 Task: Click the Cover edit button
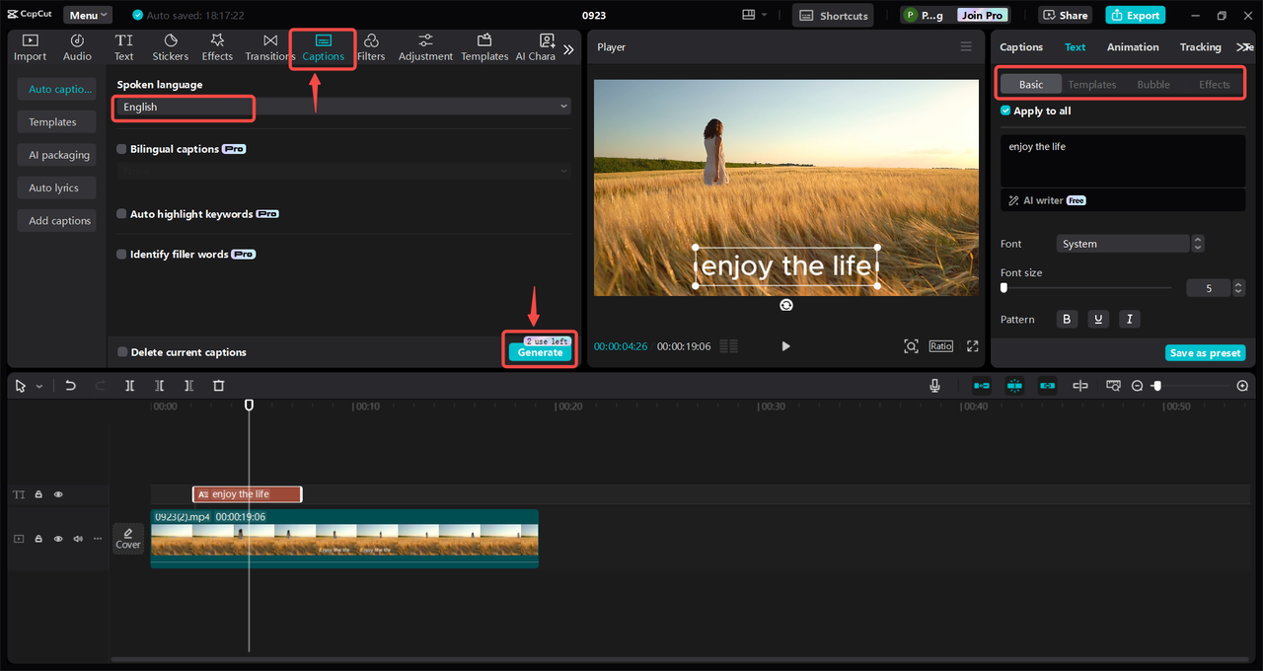(x=128, y=539)
